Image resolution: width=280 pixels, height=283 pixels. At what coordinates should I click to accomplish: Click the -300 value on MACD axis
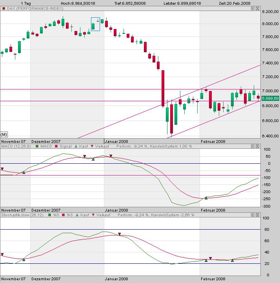(x=266, y=206)
